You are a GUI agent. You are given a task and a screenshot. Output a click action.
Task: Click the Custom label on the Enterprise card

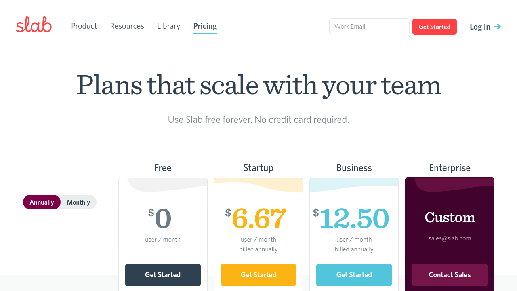coord(450,217)
